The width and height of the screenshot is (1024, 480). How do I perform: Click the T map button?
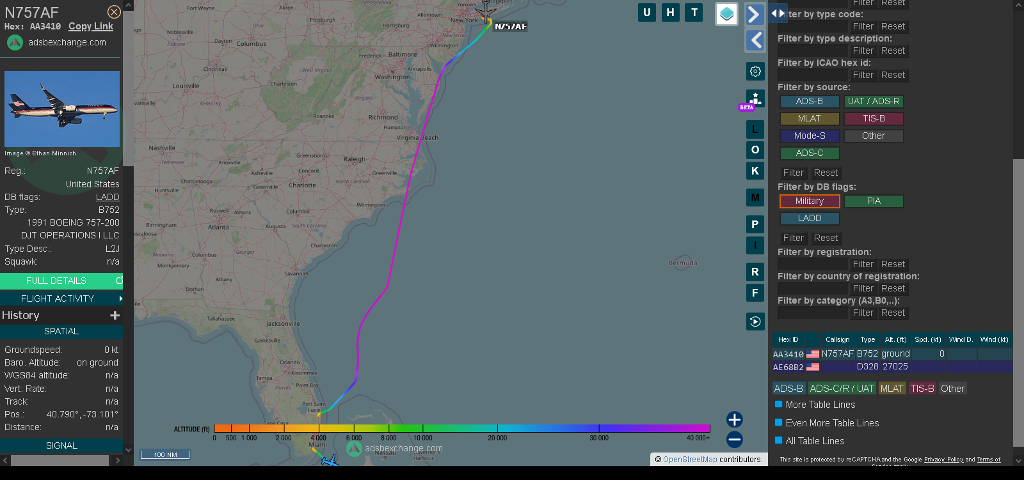tap(694, 13)
